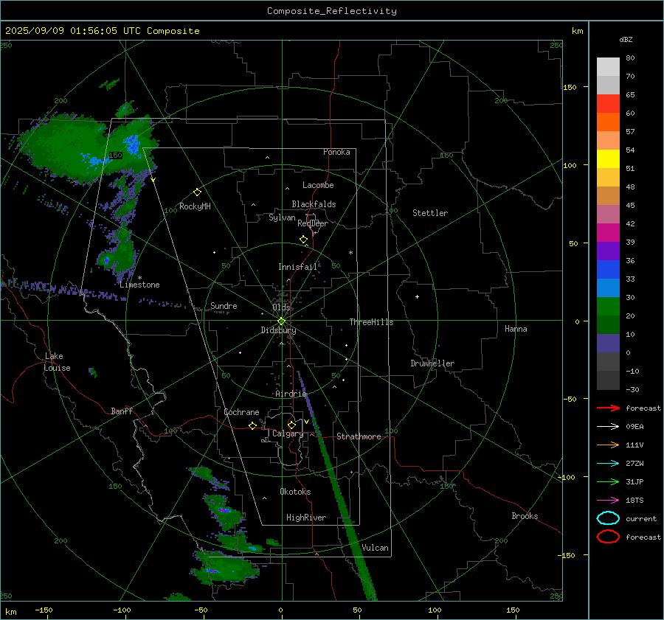The width and height of the screenshot is (664, 620).
Task: Click the dark green 20 dBZ swatch
Action: [608, 325]
